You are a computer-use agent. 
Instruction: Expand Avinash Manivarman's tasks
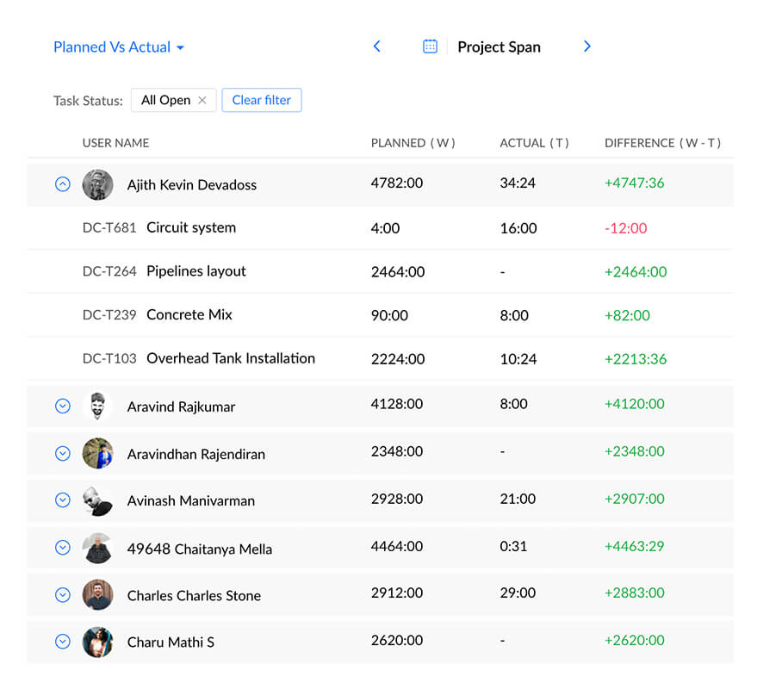(62, 500)
